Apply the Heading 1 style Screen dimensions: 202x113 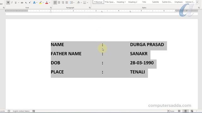[121, 2]
